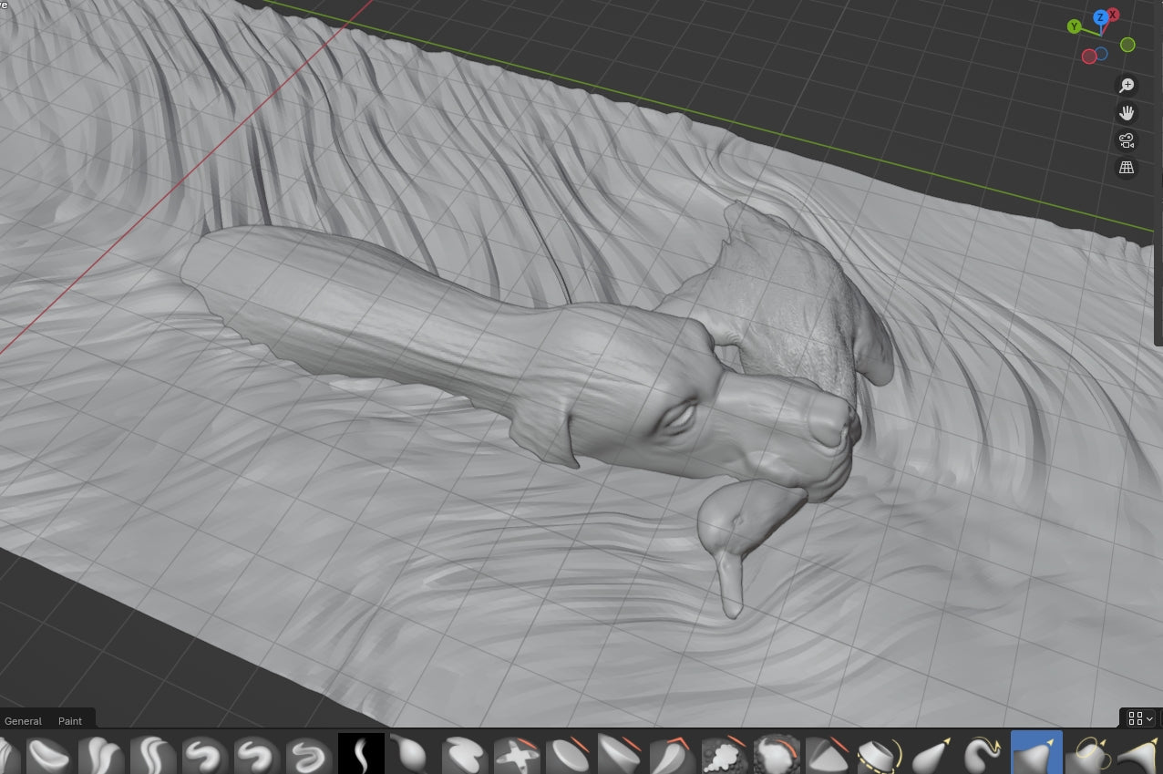
Task: Select the black thumbnail brush with white stroke
Action: tap(361, 754)
